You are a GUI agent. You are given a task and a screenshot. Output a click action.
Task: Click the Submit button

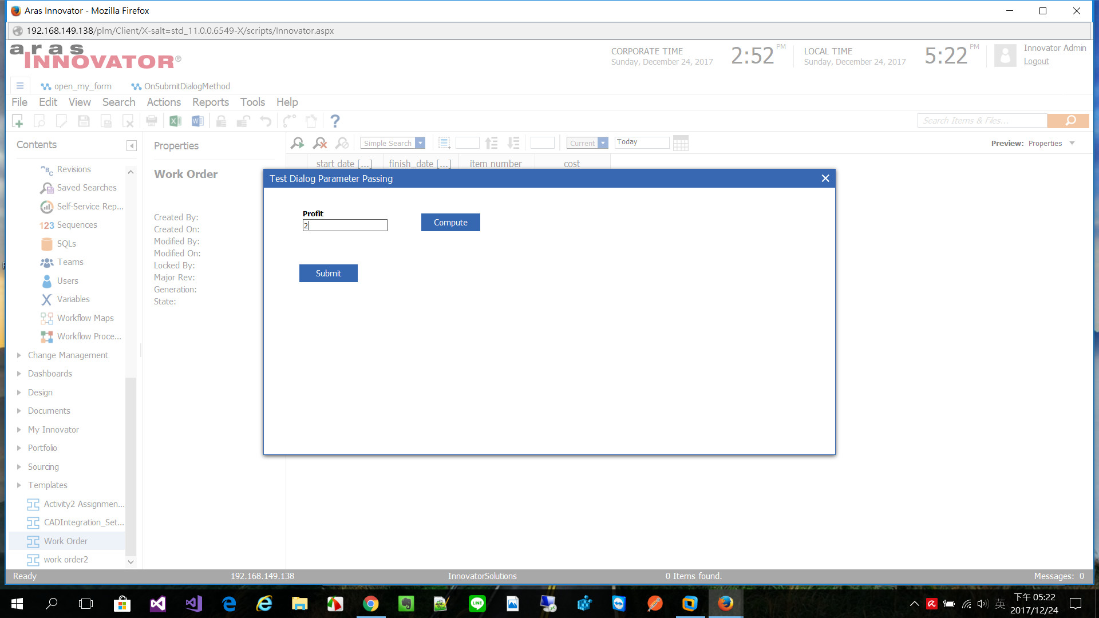pyautogui.click(x=328, y=274)
